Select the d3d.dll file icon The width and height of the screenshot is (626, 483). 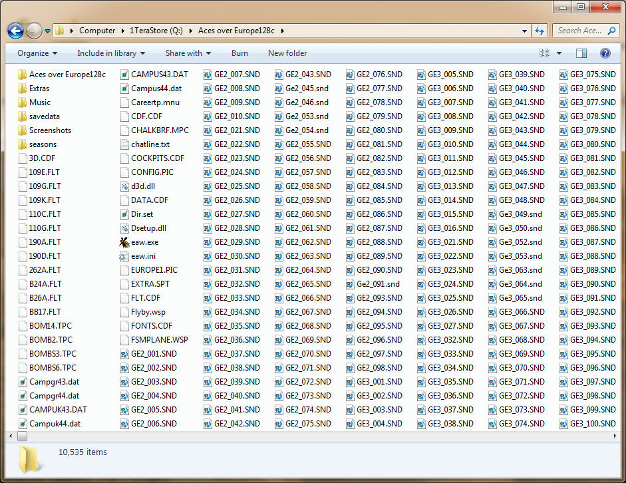click(x=124, y=186)
